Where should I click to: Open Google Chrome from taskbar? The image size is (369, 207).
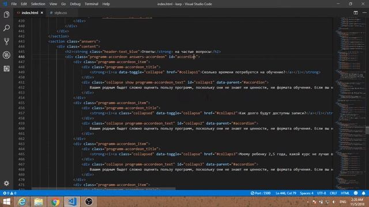pyautogui.click(x=55, y=202)
